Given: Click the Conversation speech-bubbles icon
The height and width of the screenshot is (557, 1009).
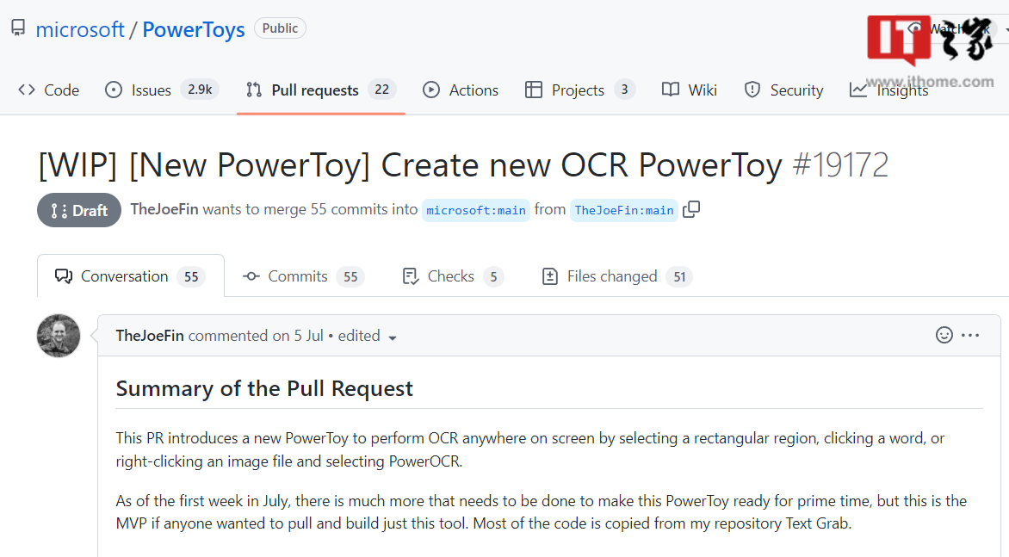Looking at the screenshot, I should [64, 276].
